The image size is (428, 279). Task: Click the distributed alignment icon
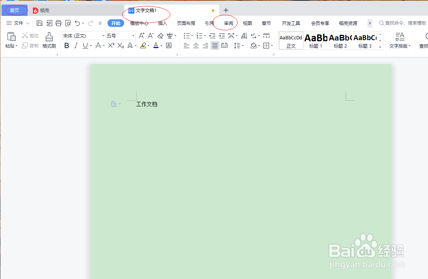[224, 45]
